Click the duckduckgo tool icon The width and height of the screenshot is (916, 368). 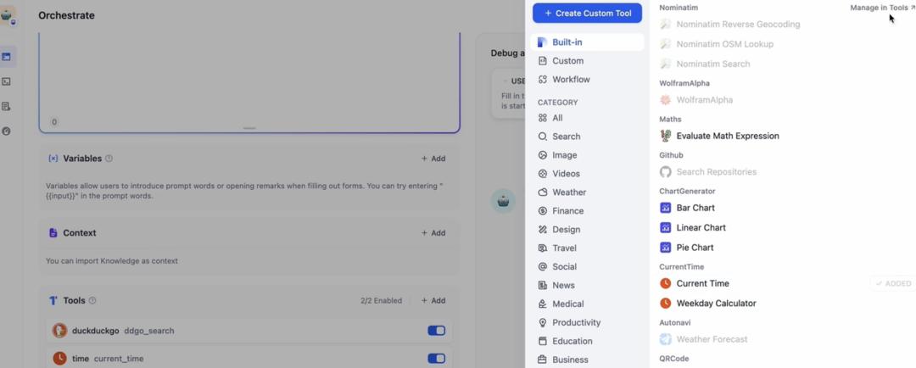59,331
